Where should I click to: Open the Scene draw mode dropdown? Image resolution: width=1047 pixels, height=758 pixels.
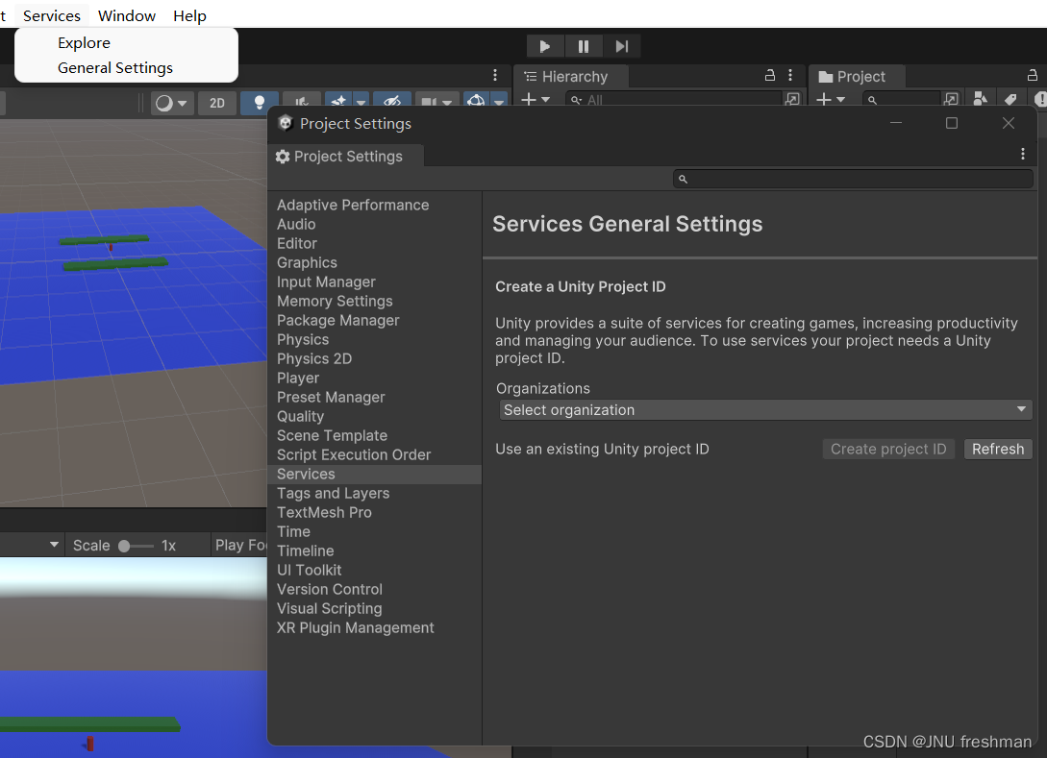pyautogui.click(x=171, y=104)
